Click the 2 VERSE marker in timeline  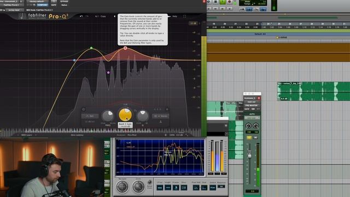[282, 38]
